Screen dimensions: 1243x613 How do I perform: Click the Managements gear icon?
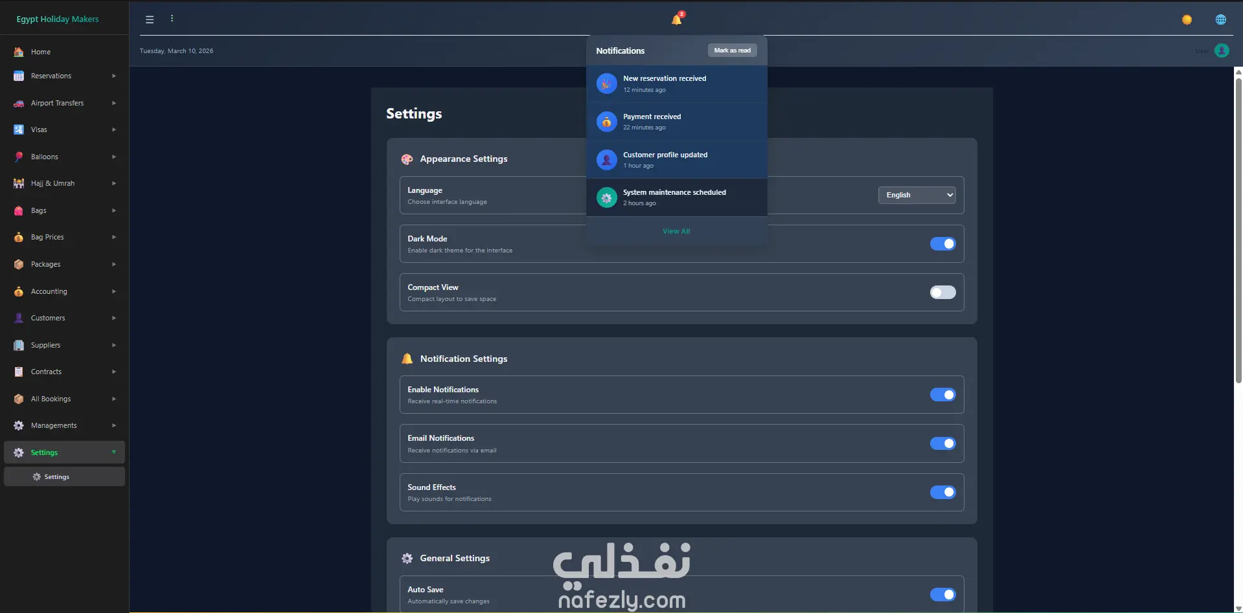click(x=19, y=425)
